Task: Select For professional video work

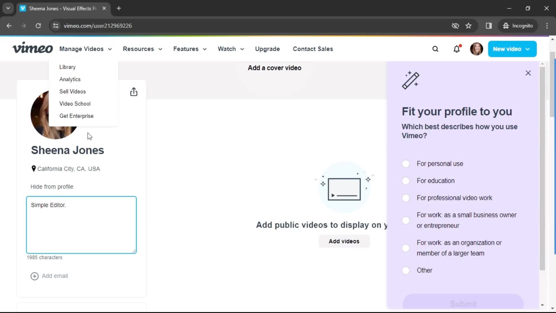Action: (406, 198)
